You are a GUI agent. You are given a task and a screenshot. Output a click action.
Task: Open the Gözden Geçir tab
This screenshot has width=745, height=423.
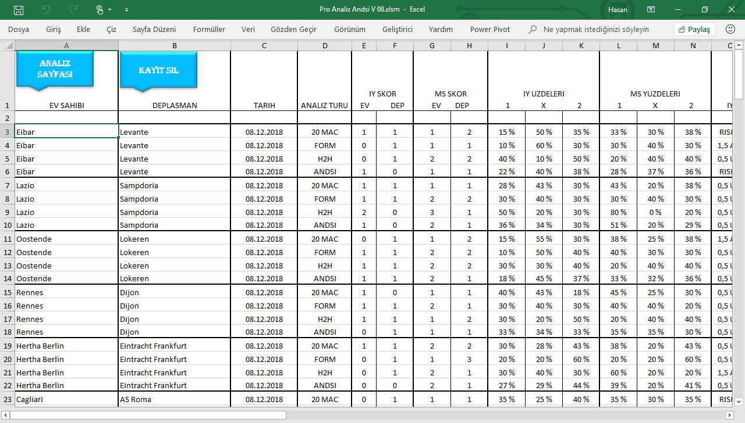pos(293,29)
